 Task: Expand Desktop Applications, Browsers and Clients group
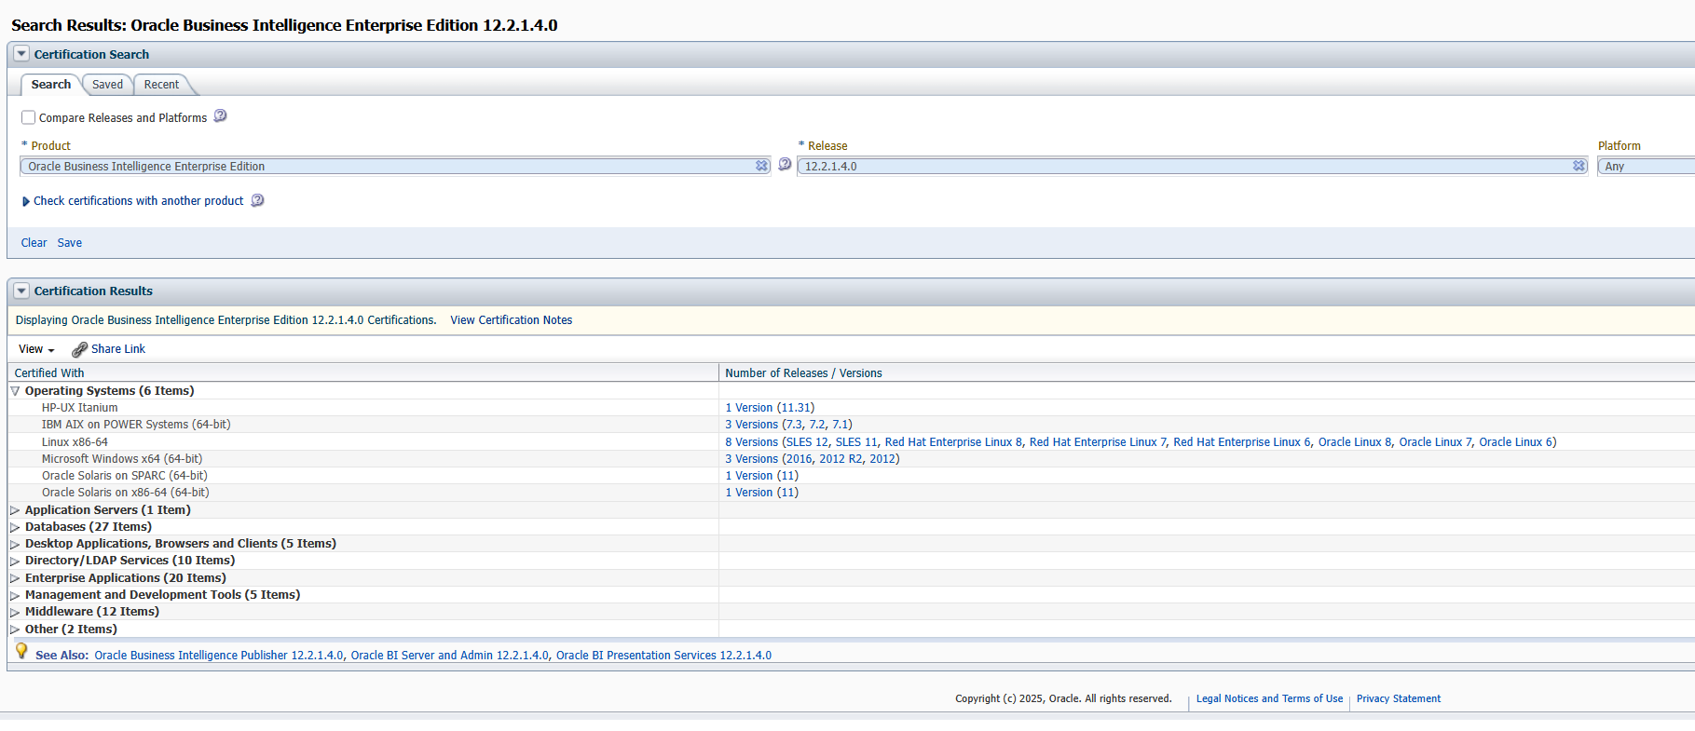click(x=15, y=544)
